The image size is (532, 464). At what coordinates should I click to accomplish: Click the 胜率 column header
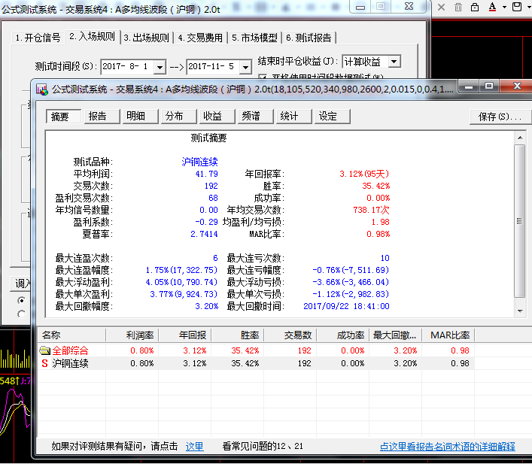point(250,335)
